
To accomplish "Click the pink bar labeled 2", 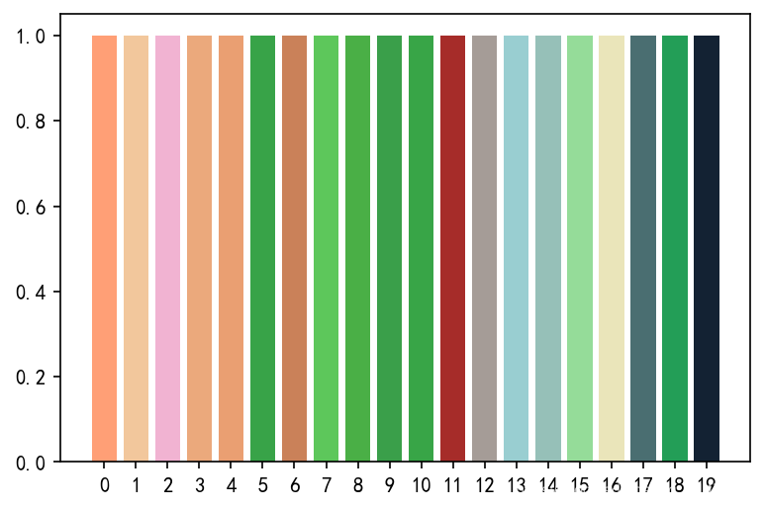I will [168, 248].
